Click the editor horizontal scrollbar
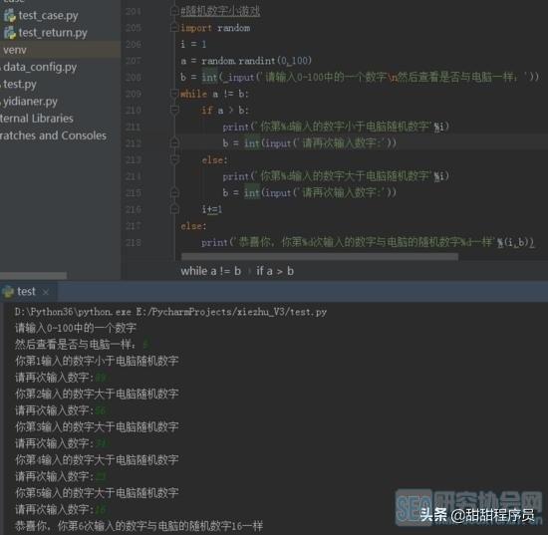The width and height of the screenshot is (548, 535). click(320, 257)
